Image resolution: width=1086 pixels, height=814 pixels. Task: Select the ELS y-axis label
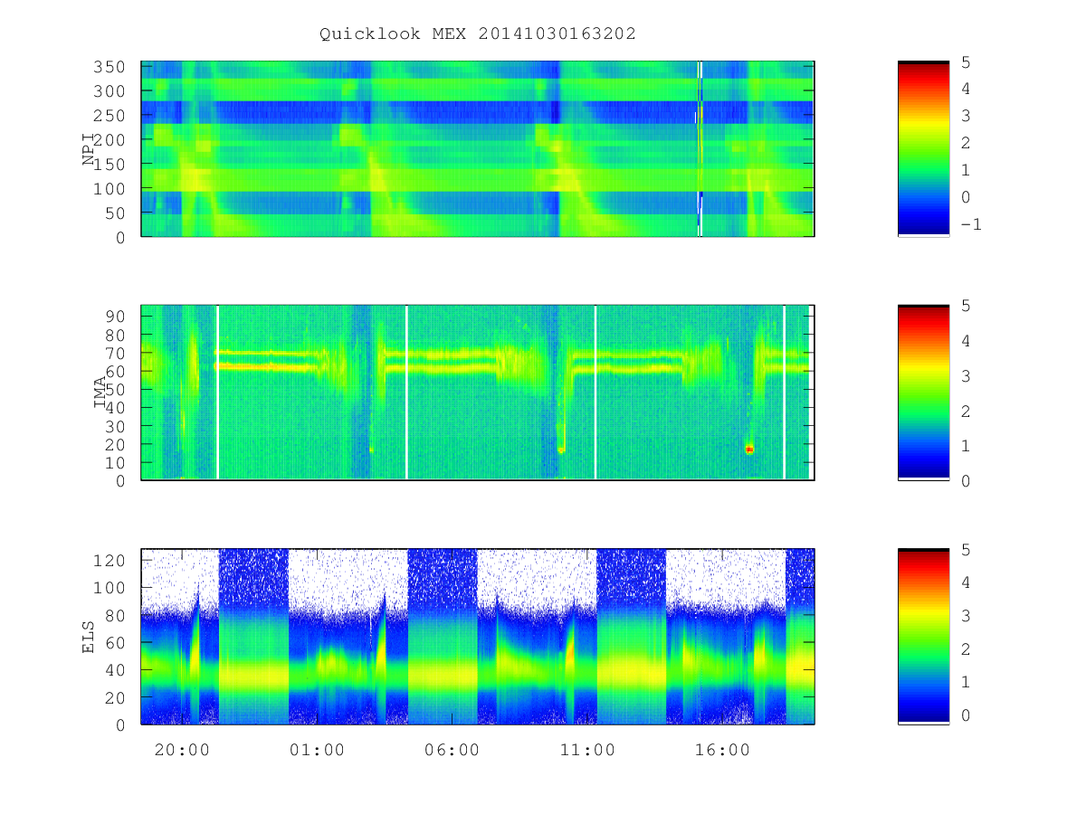[x=89, y=636]
